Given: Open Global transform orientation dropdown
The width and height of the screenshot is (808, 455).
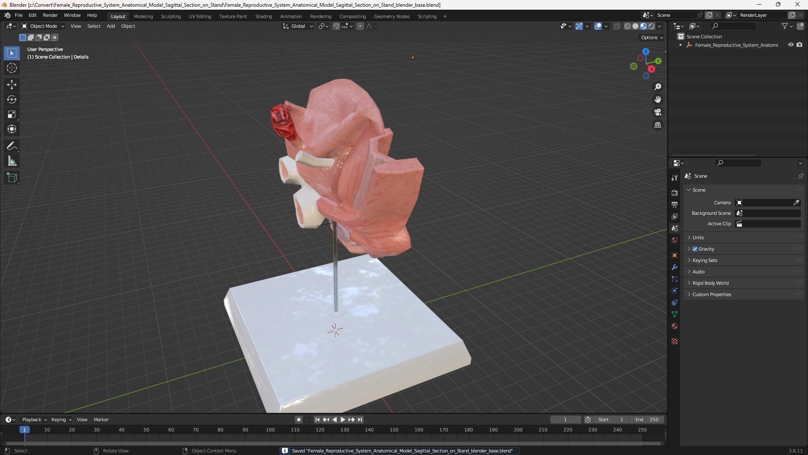Looking at the screenshot, I should [x=298, y=26].
